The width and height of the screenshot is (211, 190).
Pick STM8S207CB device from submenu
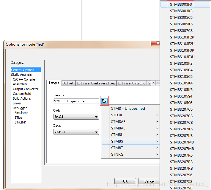coord(185,123)
